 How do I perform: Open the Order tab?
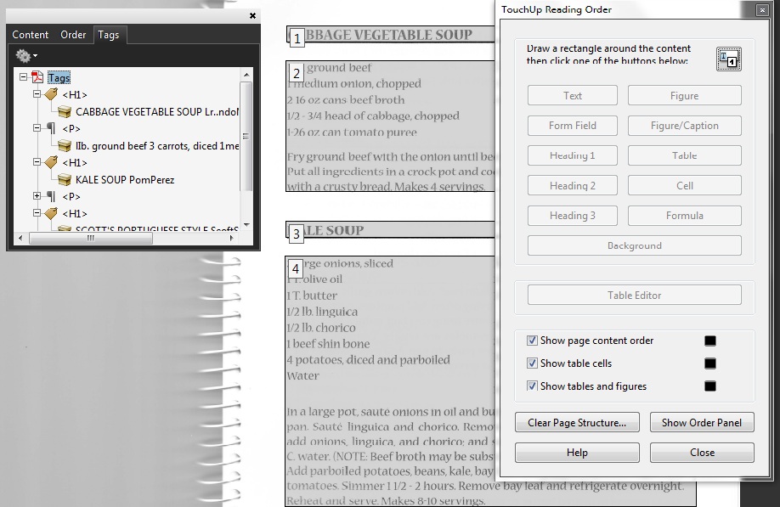pyautogui.click(x=73, y=35)
